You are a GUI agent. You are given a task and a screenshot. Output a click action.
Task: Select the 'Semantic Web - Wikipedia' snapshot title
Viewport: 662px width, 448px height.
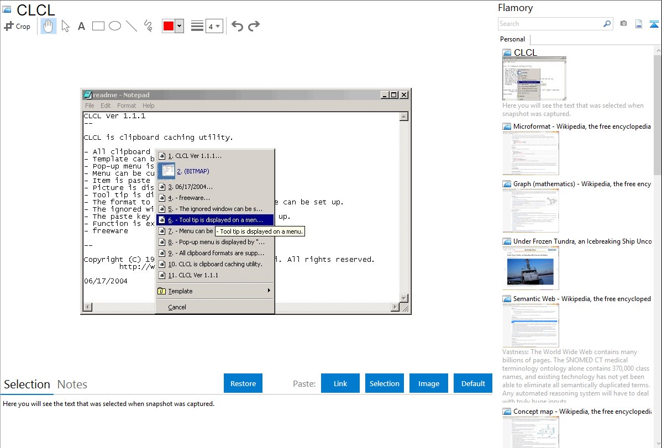click(x=582, y=298)
